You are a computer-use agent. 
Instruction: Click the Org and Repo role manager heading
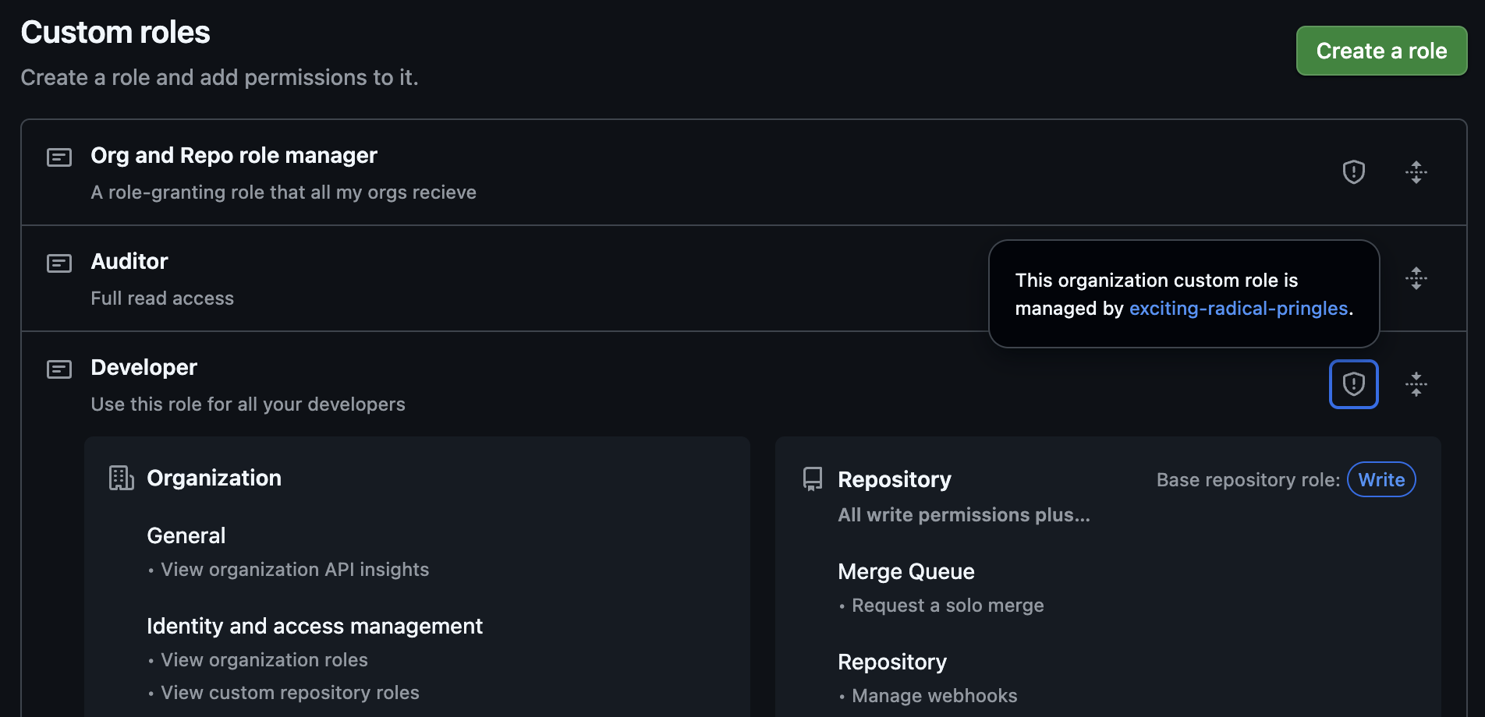point(233,155)
